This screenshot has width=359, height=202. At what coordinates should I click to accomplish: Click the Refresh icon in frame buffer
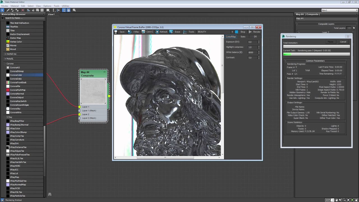(x=157, y=32)
